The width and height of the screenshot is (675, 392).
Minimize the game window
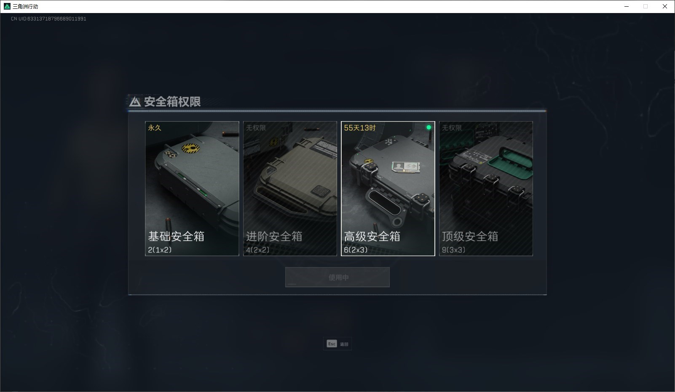tap(627, 6)
